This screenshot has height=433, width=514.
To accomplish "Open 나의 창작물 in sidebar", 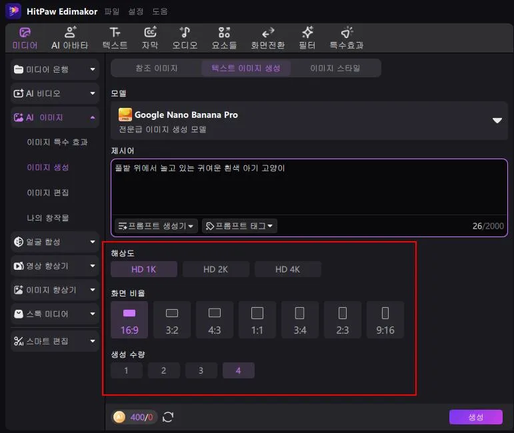I will pyautogui.click(x=48, y=218).
